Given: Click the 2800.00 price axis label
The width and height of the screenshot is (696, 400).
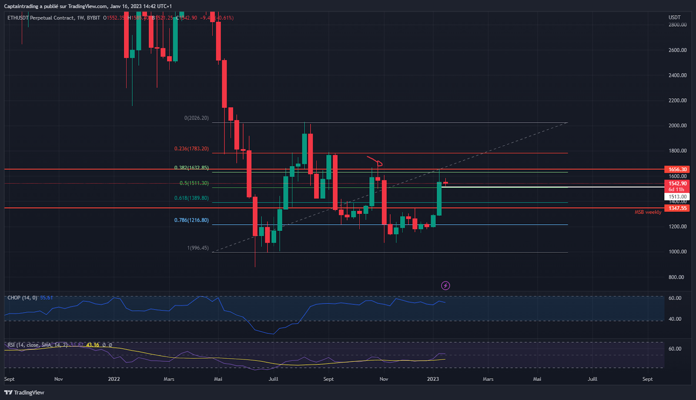Looking at the screenshot, I should pos(678,25).
